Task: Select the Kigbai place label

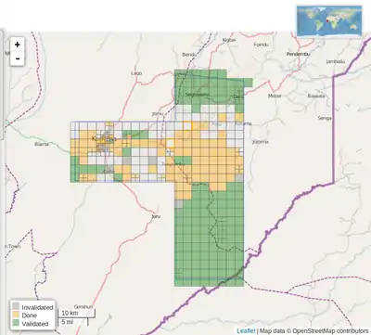Action: tap(229, 40)
